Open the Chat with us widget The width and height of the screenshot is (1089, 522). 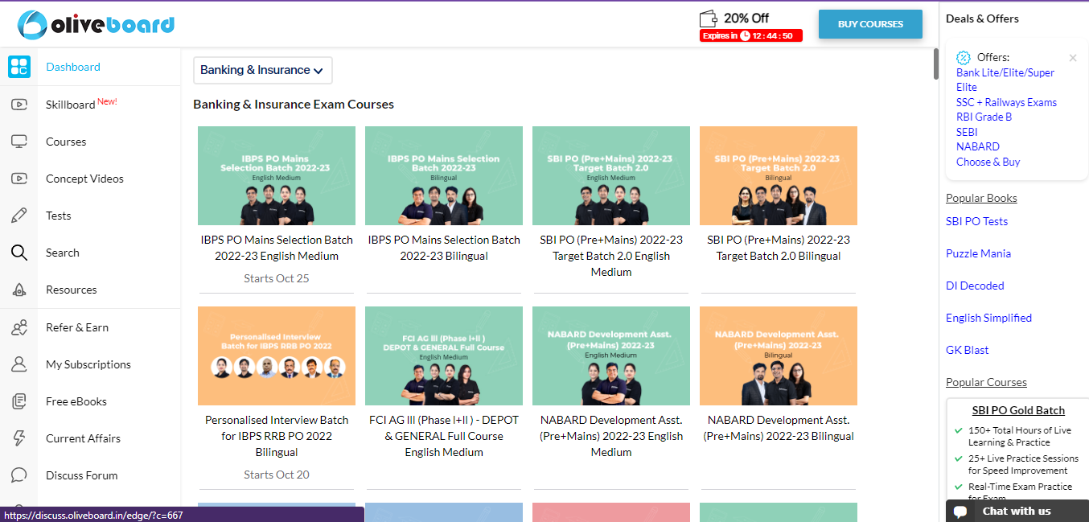pyautogui.click(x=1017, y=512)
